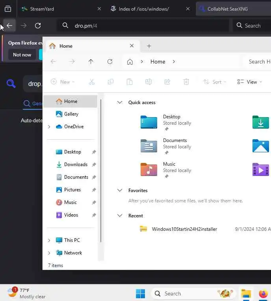Open pinned Pictures in navigation pane
271x301 pixels.
pos(71,190)
